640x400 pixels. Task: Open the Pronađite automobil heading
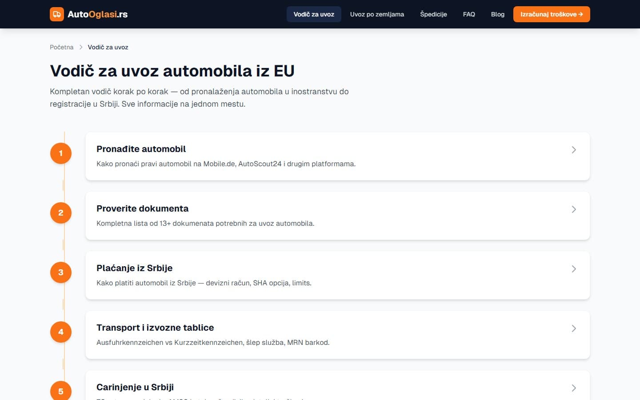(141, 149)
